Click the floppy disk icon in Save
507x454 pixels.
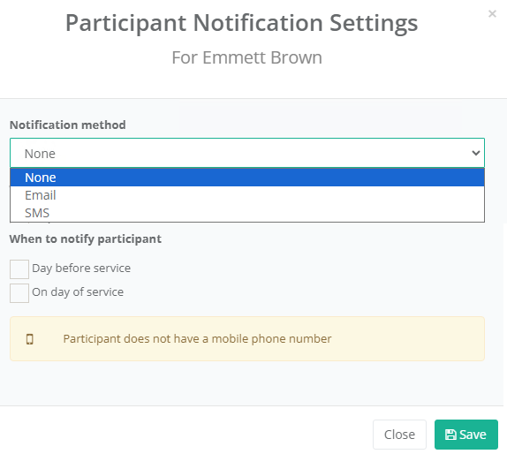[450, 435]
